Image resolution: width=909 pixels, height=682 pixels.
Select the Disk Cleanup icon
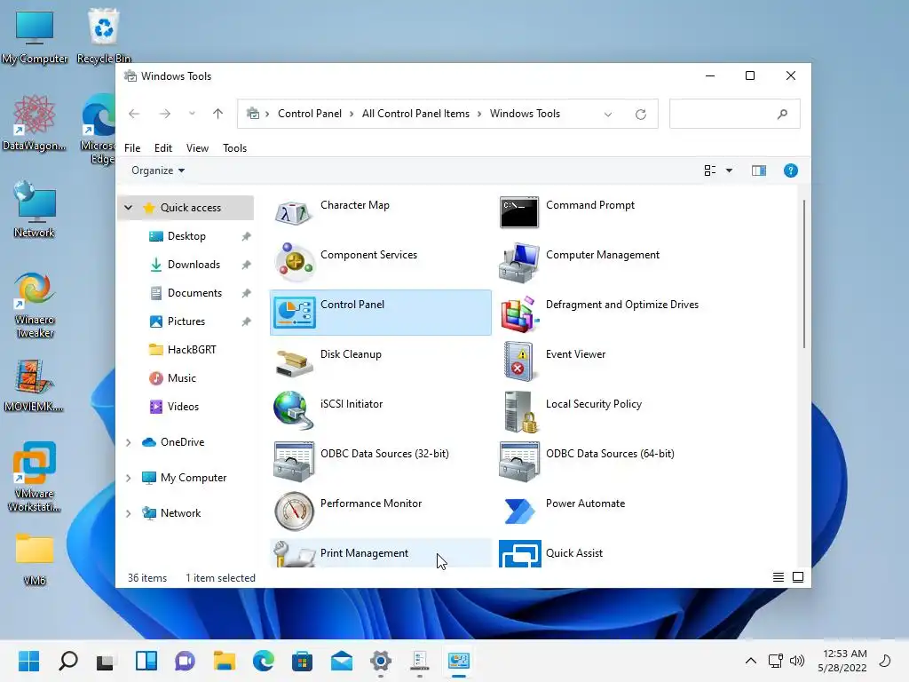[x=294, y=363]
